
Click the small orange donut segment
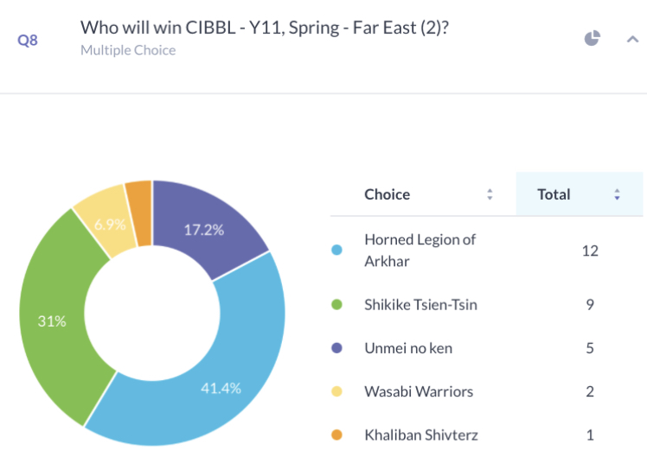point(140,214)
